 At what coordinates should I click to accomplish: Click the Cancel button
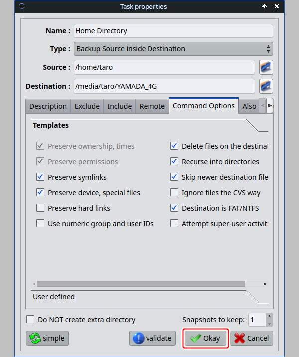coord(252,338)
